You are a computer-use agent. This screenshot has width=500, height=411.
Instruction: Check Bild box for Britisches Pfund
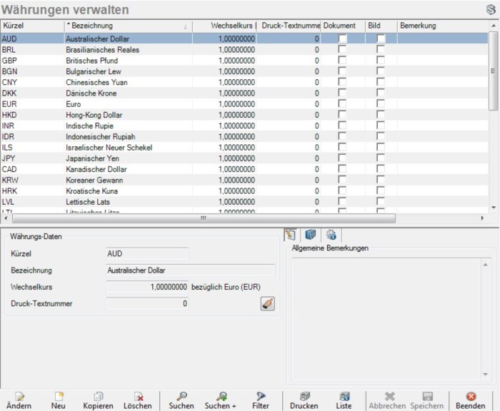(381, 60)
